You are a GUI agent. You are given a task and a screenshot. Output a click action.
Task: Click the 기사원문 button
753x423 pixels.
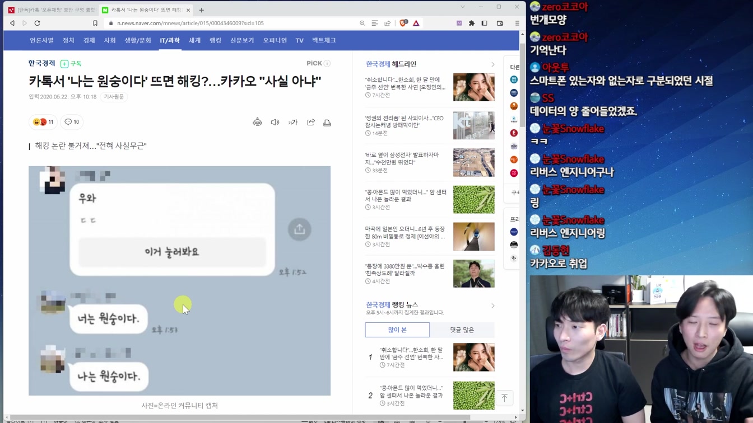114,97
